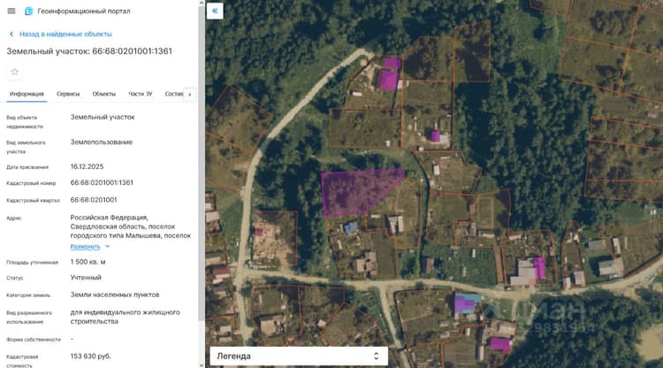The image size is (663, 368).
Task: Click the Кадастровая стоимость label
Action: coord(22,361)
